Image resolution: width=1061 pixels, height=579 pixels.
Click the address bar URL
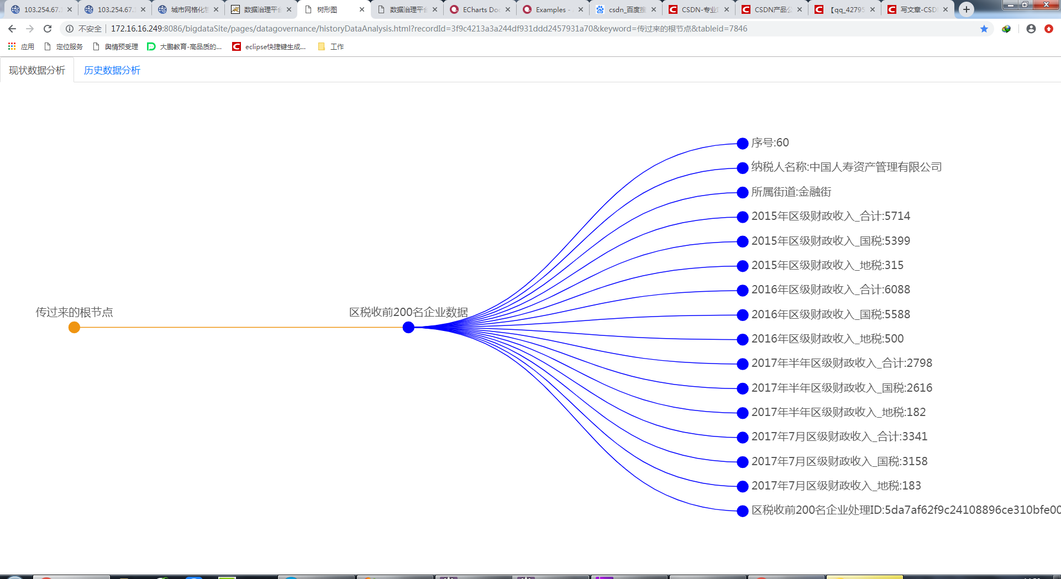click(429, 29)
